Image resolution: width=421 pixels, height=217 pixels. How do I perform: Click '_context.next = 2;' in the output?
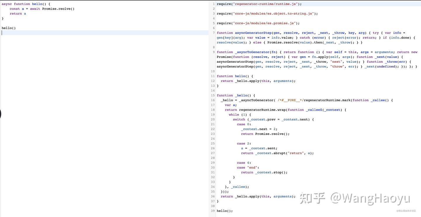click(x=259, y=129)
